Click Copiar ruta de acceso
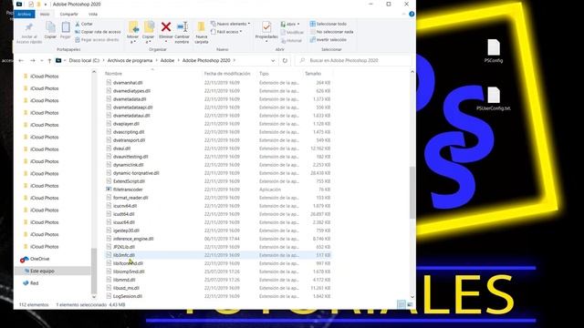 pos(98,32)
